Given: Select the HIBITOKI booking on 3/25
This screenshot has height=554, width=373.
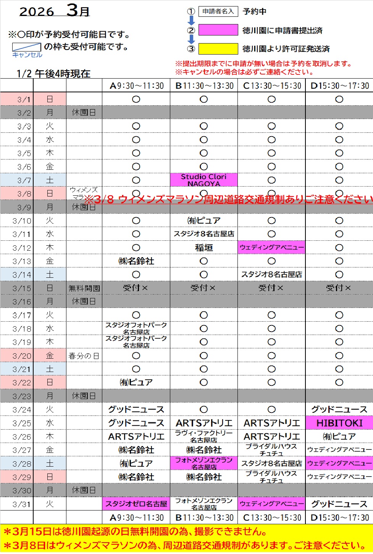Looking at the screenshot, I should [339, 423].
